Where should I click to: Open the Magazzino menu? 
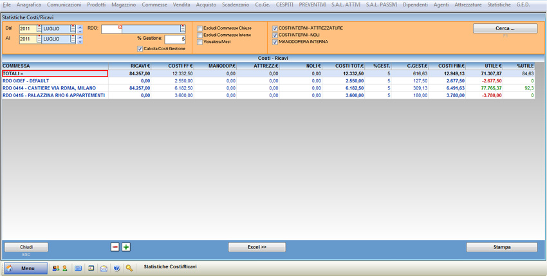coord(124,5)
